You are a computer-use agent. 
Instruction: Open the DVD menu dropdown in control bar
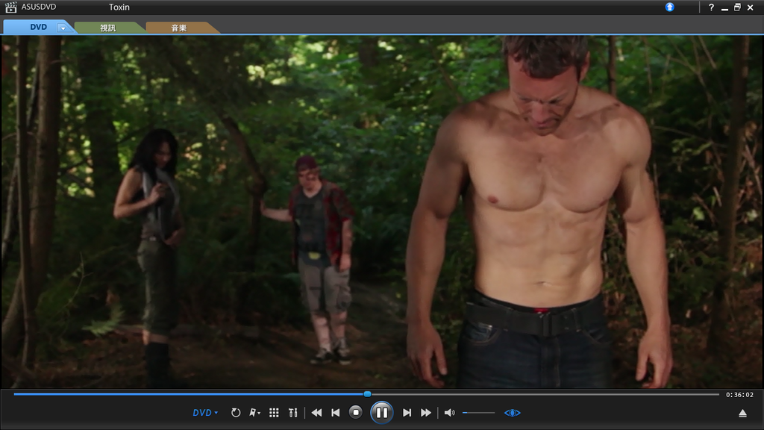pyautogui.click(x=205, y=413)
